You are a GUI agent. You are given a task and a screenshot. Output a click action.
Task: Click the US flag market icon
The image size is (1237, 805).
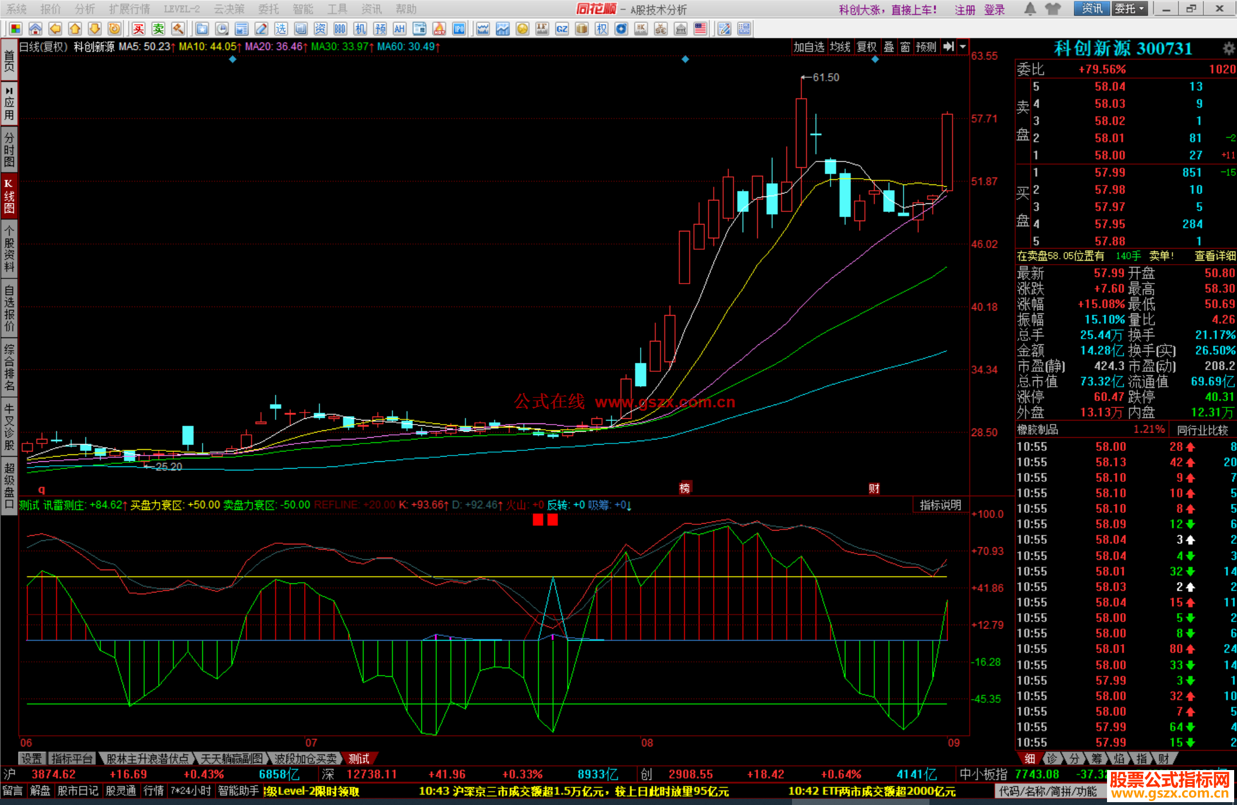(700, 29)
